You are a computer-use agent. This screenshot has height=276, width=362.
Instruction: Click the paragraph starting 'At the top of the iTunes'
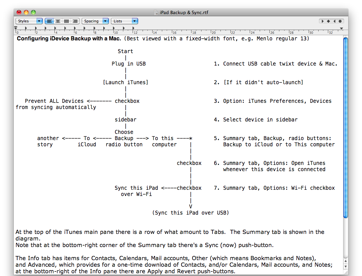pos(170,235)
